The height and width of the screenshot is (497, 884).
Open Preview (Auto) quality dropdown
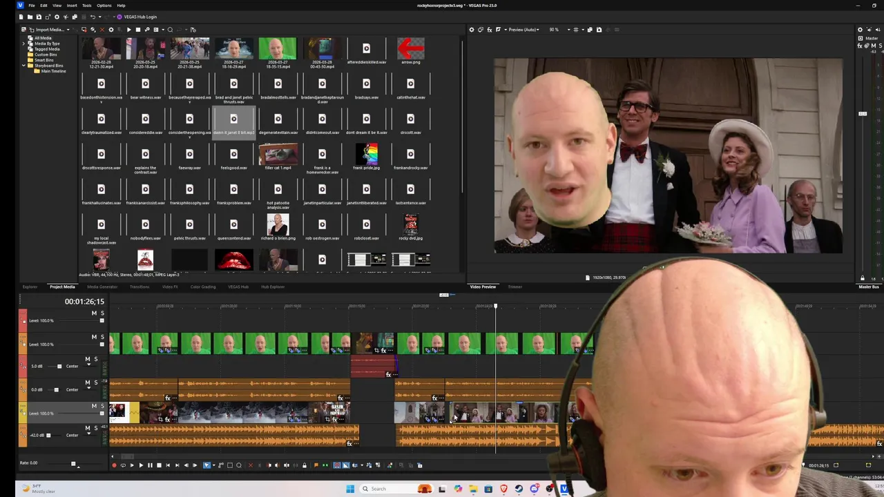click(x=524, y=30)
